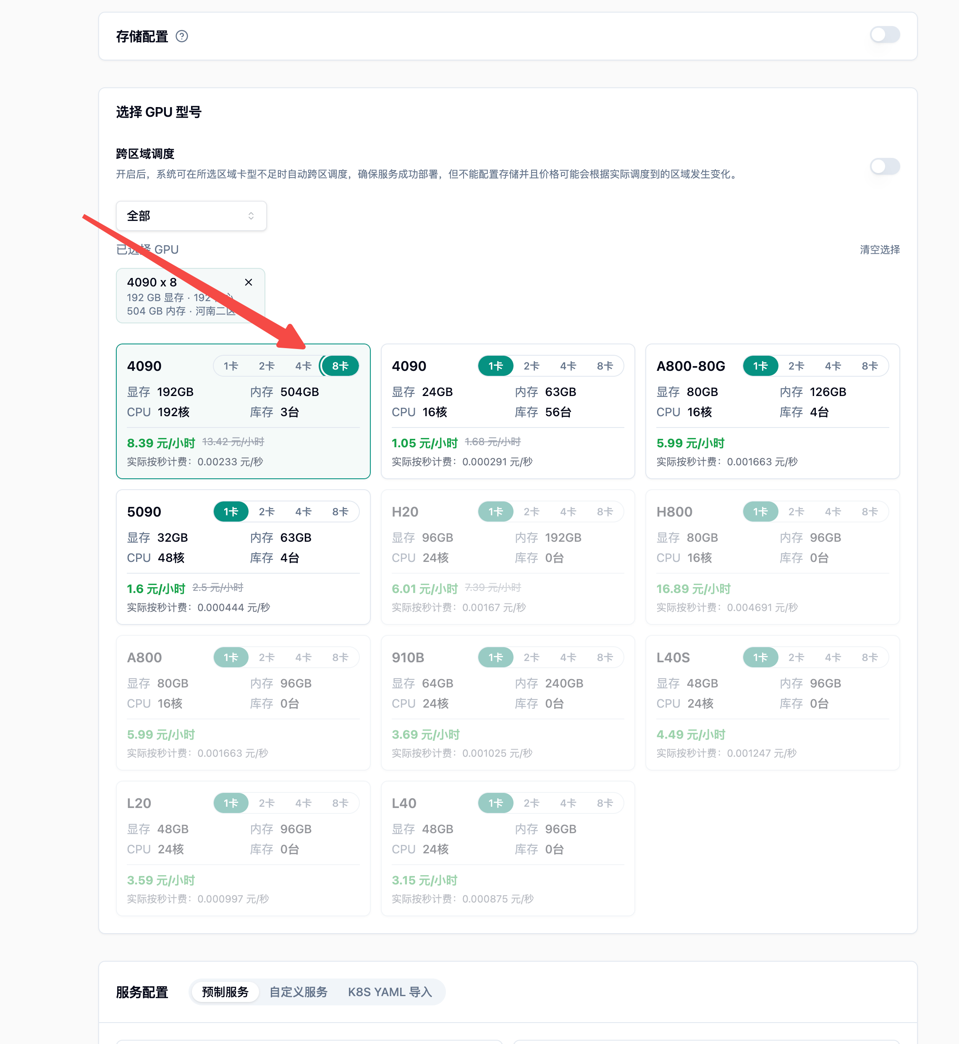Turn on the 跨区域调度 switch
959x1044 pixels.
(884, 167)
